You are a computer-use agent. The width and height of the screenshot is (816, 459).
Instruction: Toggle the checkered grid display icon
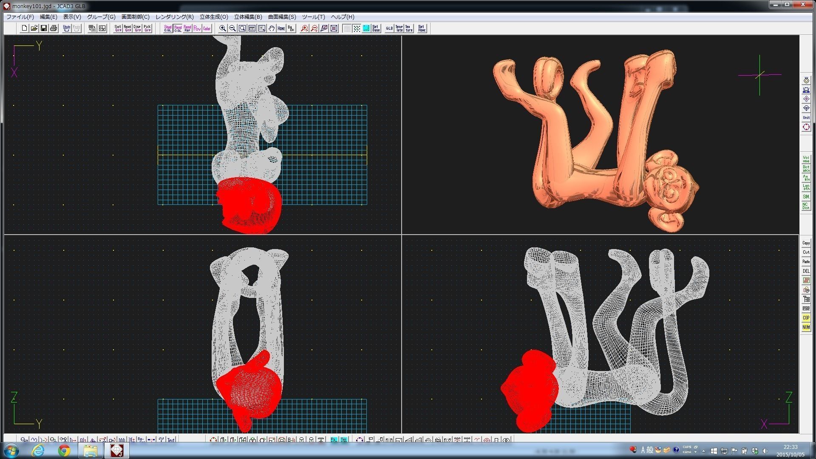[x=357, y=28]
